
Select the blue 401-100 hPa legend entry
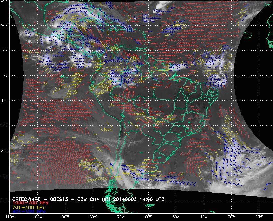pyautogui.click(x=29, y=212)
